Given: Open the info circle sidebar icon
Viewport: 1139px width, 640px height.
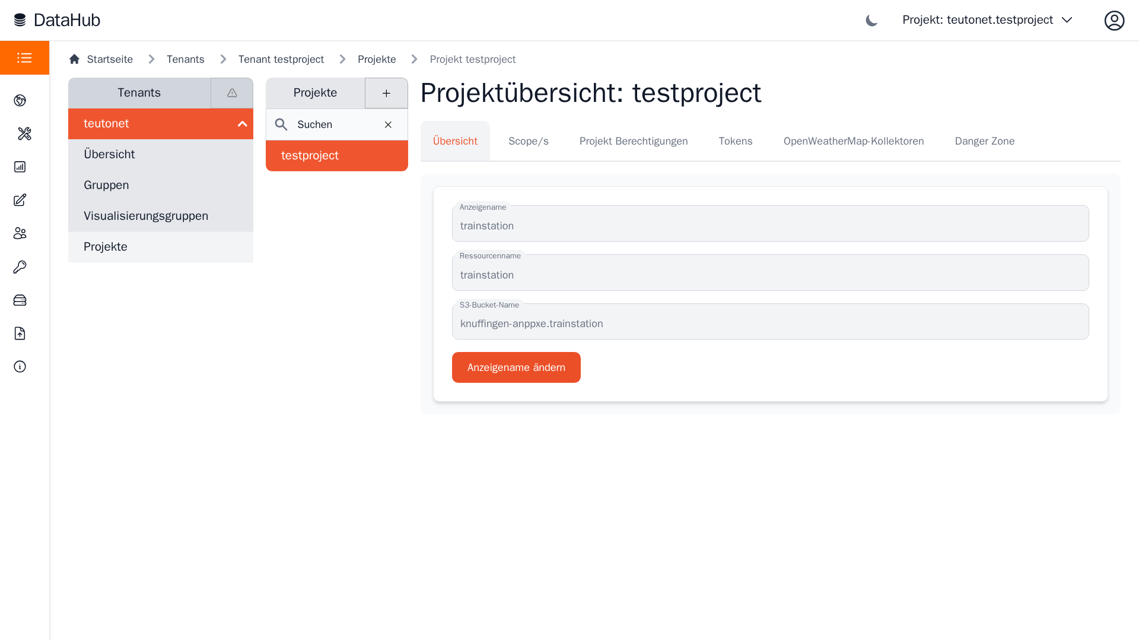Looking at the screenshot, I should pyautogui.click(x=20, y=366).
